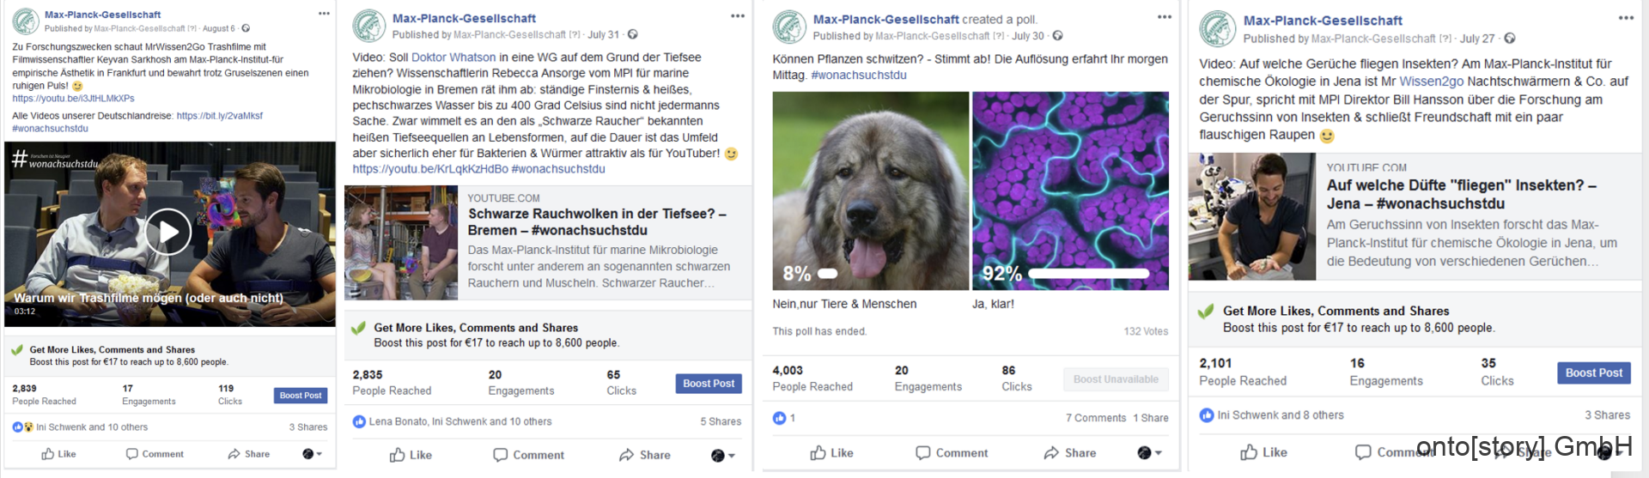The width and height of the screenshot is (1649, 478).
Task: Like the August 6 Trashfilme post
Action: click(x=58, y=454)
